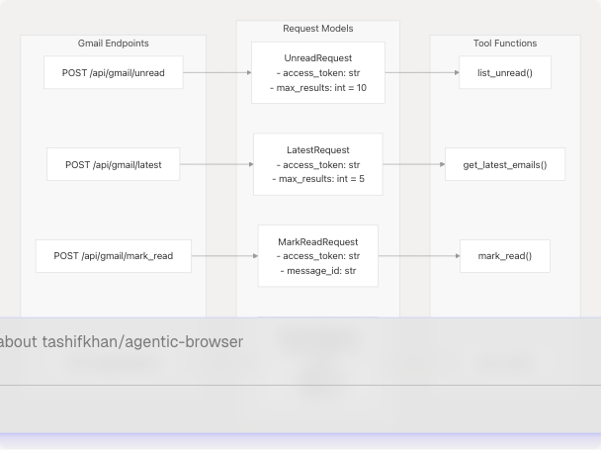Image resolution: width=601 pixels, height=450 pixels.
Task: Click arrow from LatestRequest to get_latest_emails()
Action: tap(414, 164)
